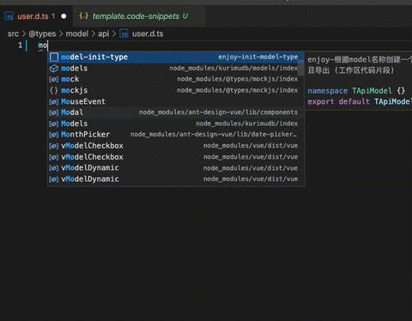The width and height of the screenshot is (412, 321).
Task: Open the @types breadcrumb segment
Action: (42, 33)
